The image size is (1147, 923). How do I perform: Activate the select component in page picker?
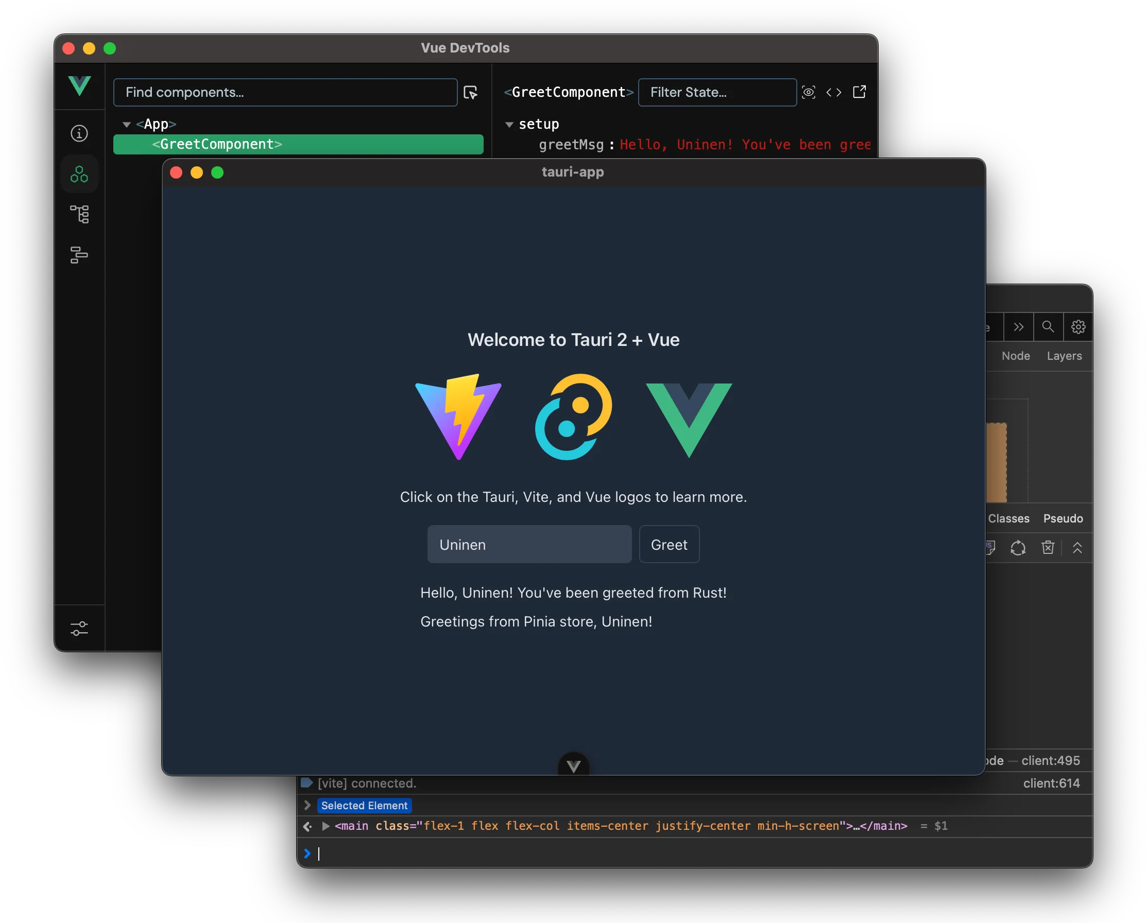[x=471, y=93]
